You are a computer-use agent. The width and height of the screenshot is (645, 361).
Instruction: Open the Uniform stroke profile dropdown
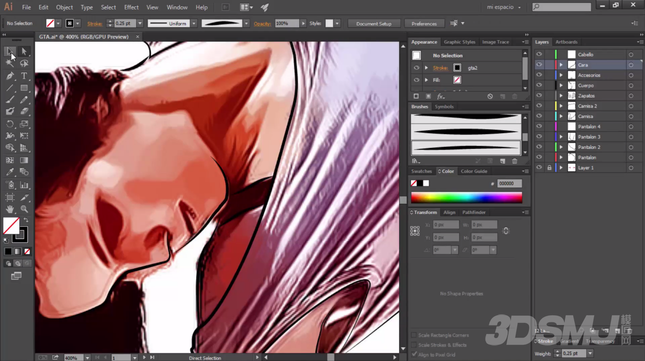click(x=194, y=23)
